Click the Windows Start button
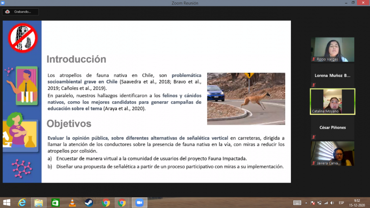This screenshot has width=370, height=208. tap(6, 203)
